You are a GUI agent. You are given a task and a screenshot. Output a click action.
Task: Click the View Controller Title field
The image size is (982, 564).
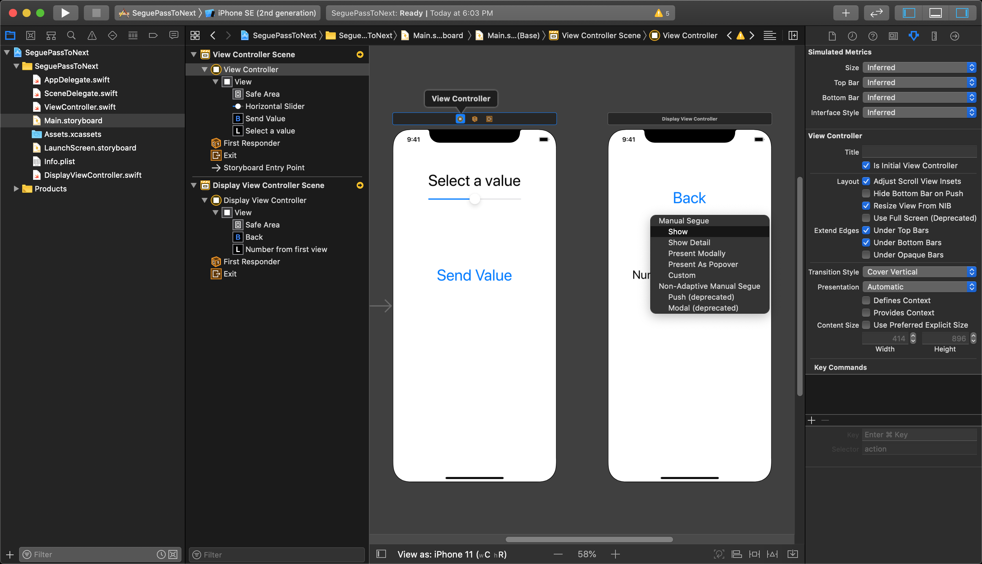[919, 152]
